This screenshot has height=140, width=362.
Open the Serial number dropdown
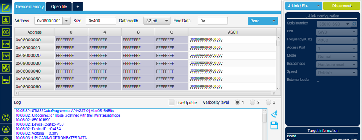click(x=333, y=24)
